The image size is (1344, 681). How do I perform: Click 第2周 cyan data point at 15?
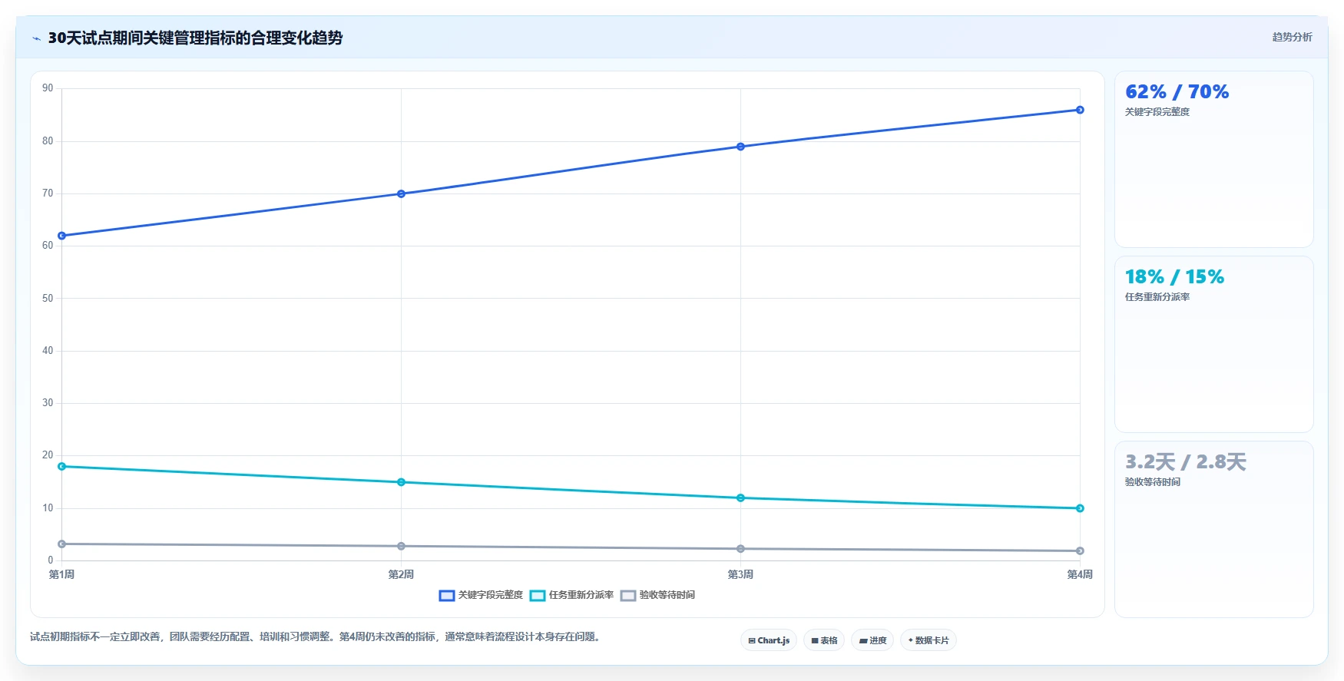point(401,482)
